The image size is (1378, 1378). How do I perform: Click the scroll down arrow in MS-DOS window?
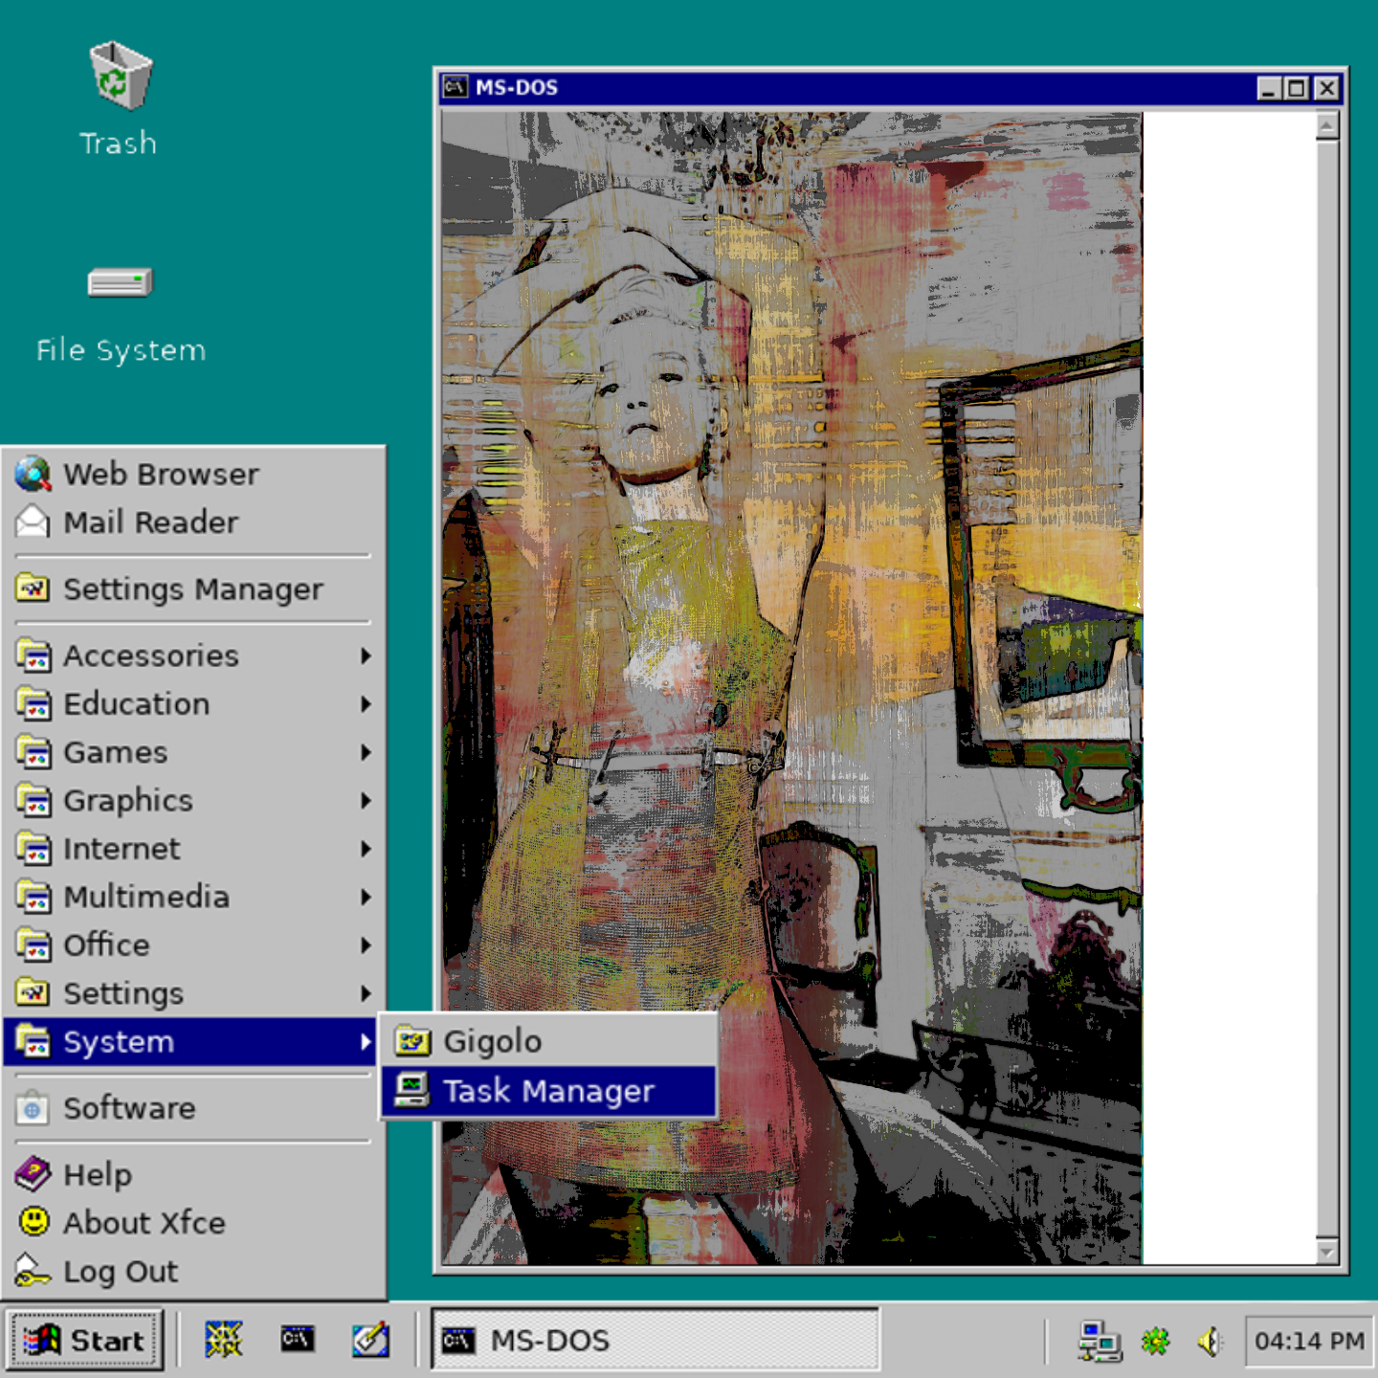pyautogui.click(x=1326, y=1252)
